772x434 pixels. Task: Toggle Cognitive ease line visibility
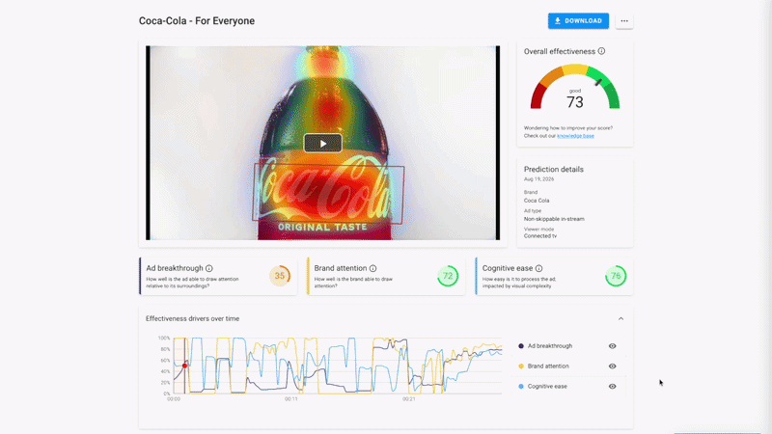(613, 387)
